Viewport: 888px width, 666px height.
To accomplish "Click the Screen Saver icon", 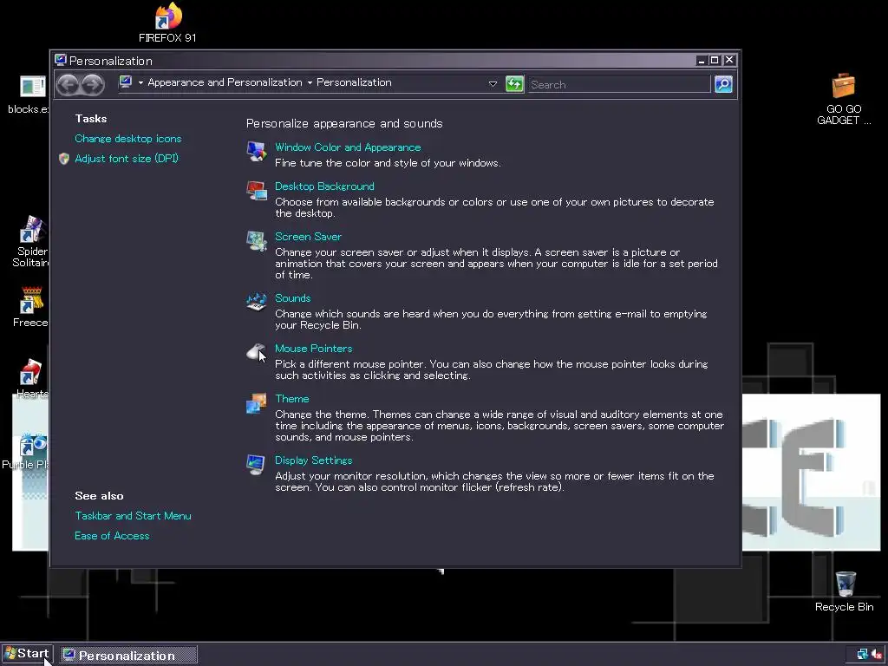I will tap(257, 241).
